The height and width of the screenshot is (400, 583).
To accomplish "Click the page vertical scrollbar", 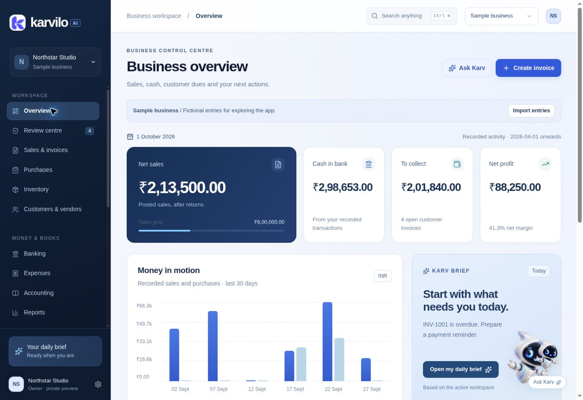I will (580, 115).
